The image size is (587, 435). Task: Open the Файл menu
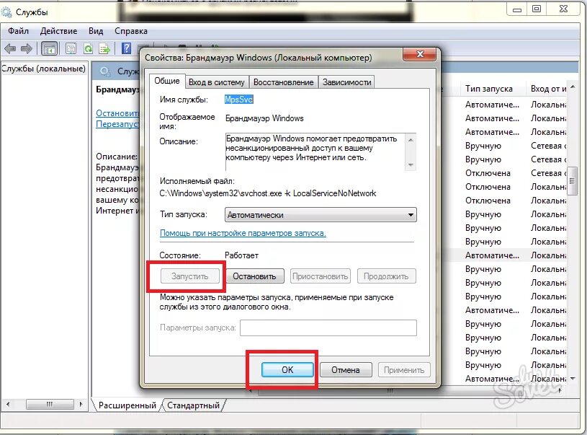tap(18, 31)
